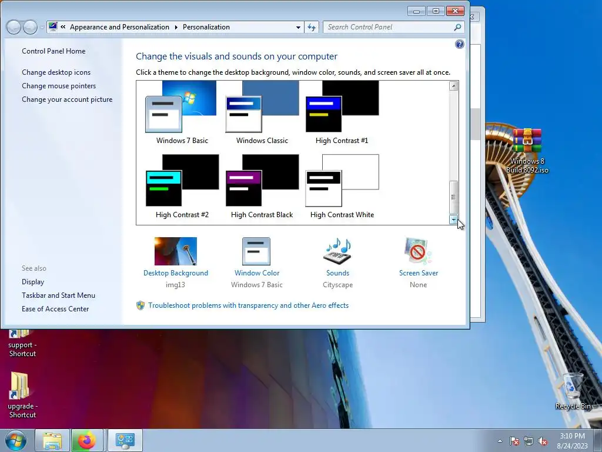Open the Action Center flag tray icon
Image resolution: width=602 pixels, height=452 pixels.
coord(514,441)
